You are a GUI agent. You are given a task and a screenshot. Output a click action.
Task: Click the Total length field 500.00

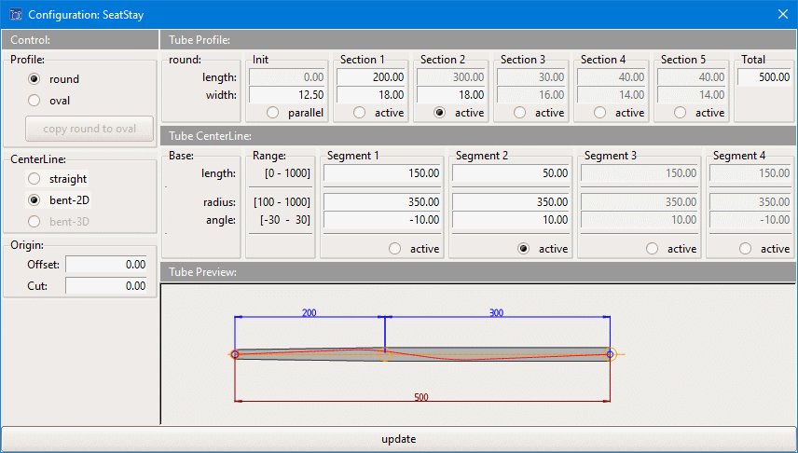765,77
